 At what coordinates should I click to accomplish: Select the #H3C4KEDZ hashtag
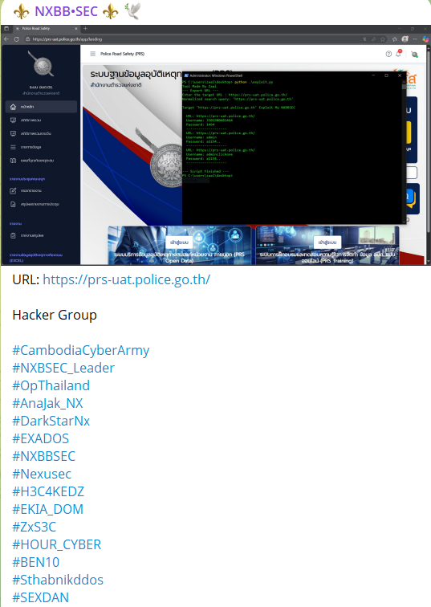tap(48, 491)
